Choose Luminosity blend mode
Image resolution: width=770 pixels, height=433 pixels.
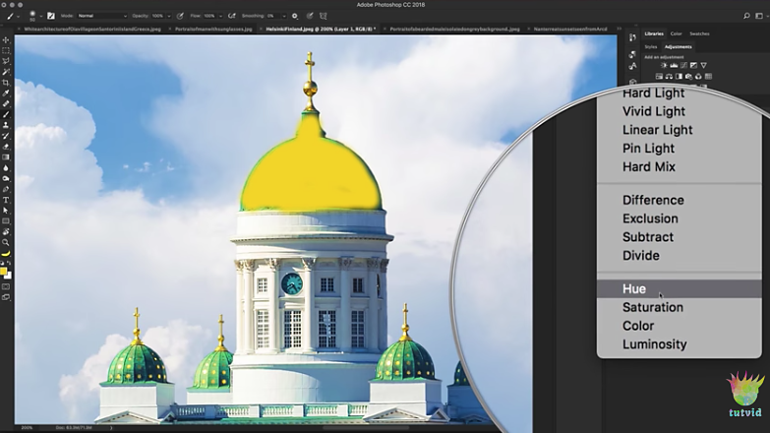click(x=680, y=344)
